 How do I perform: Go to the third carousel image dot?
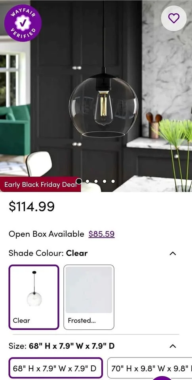(96, 181)
